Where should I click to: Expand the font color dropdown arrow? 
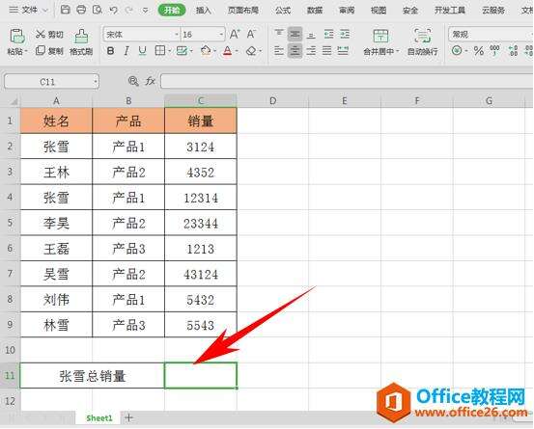click(x=237, y=51)
